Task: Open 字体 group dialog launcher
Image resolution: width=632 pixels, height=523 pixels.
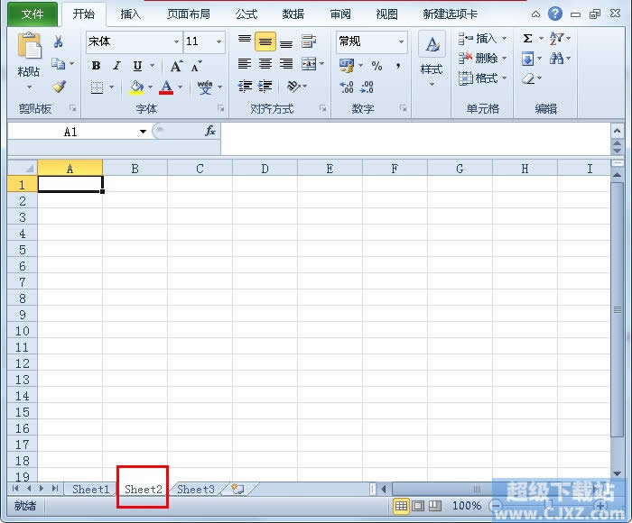Action: point(220,108)
